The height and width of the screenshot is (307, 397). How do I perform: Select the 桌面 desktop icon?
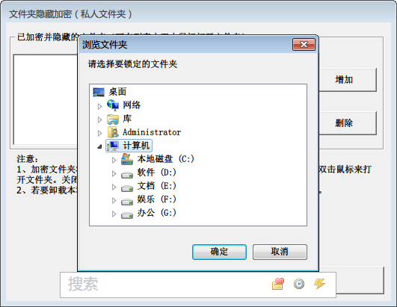click(x=99, y=92)
